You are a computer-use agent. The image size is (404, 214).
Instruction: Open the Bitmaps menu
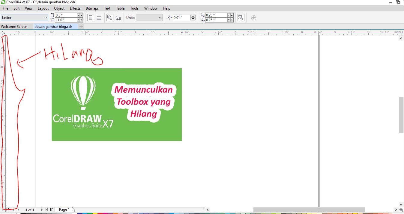point(92,8)
